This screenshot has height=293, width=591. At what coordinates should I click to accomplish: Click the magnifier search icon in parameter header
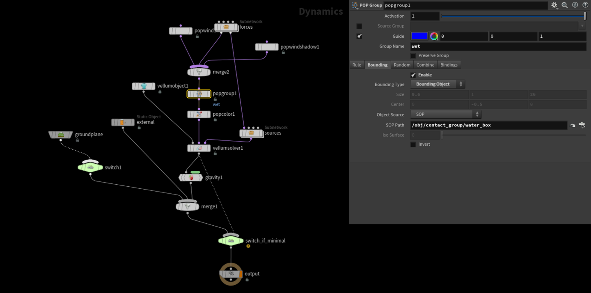(565, 5)
